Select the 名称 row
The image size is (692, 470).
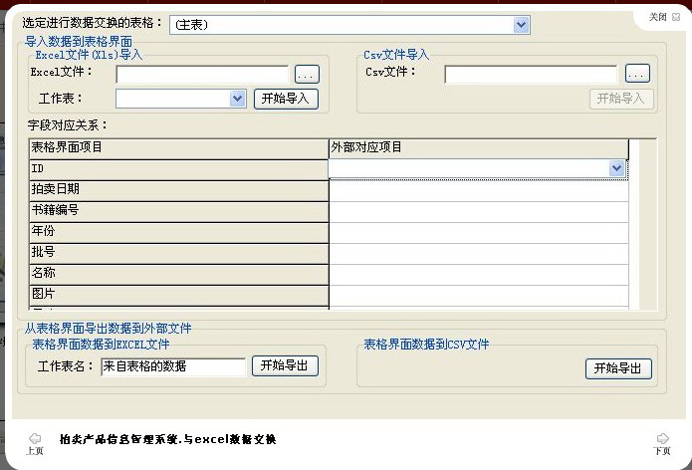click(179, 275)
